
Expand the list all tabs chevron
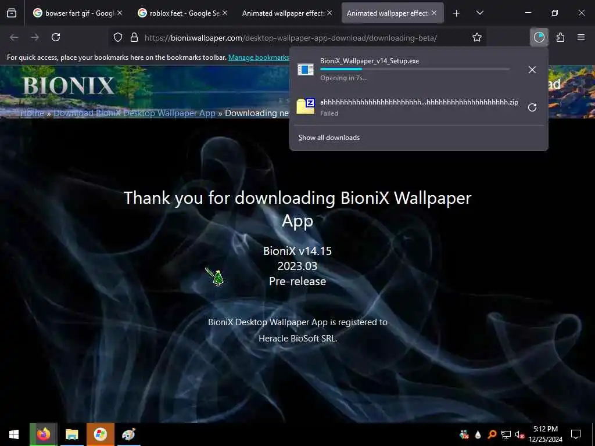479,13
